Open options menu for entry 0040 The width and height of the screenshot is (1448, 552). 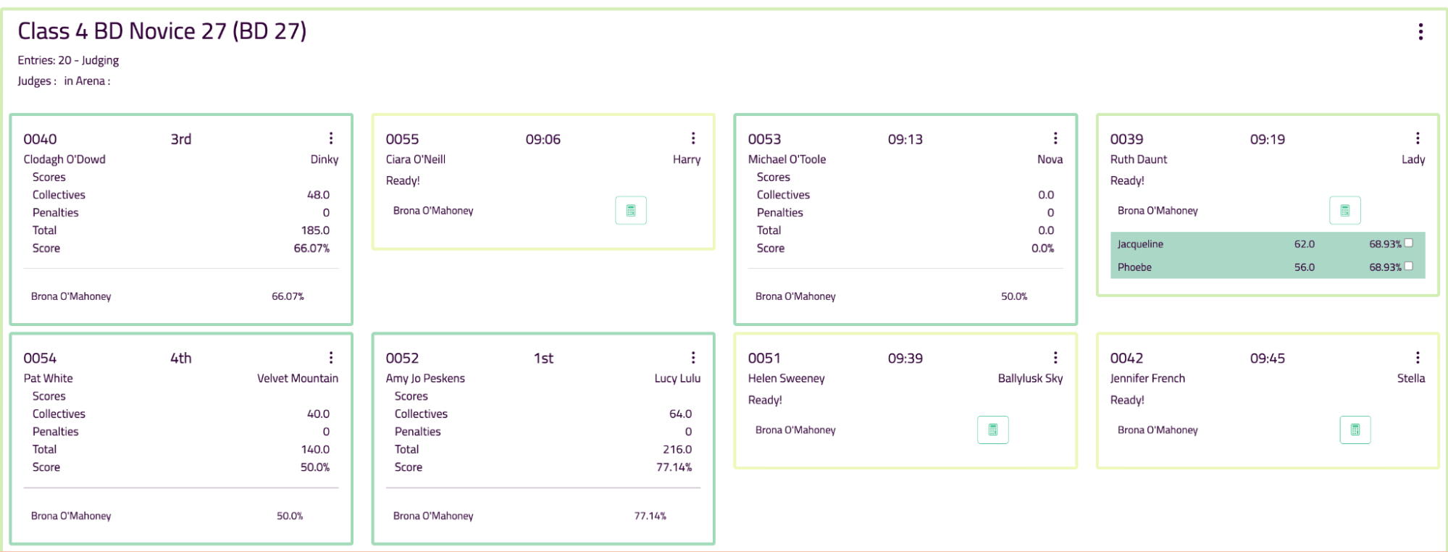[x=331, y=138]
